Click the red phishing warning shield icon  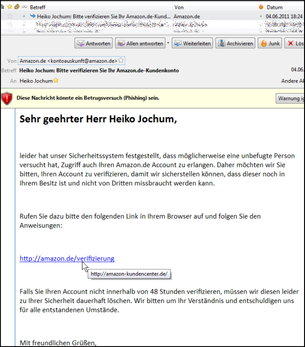[7, 98]
